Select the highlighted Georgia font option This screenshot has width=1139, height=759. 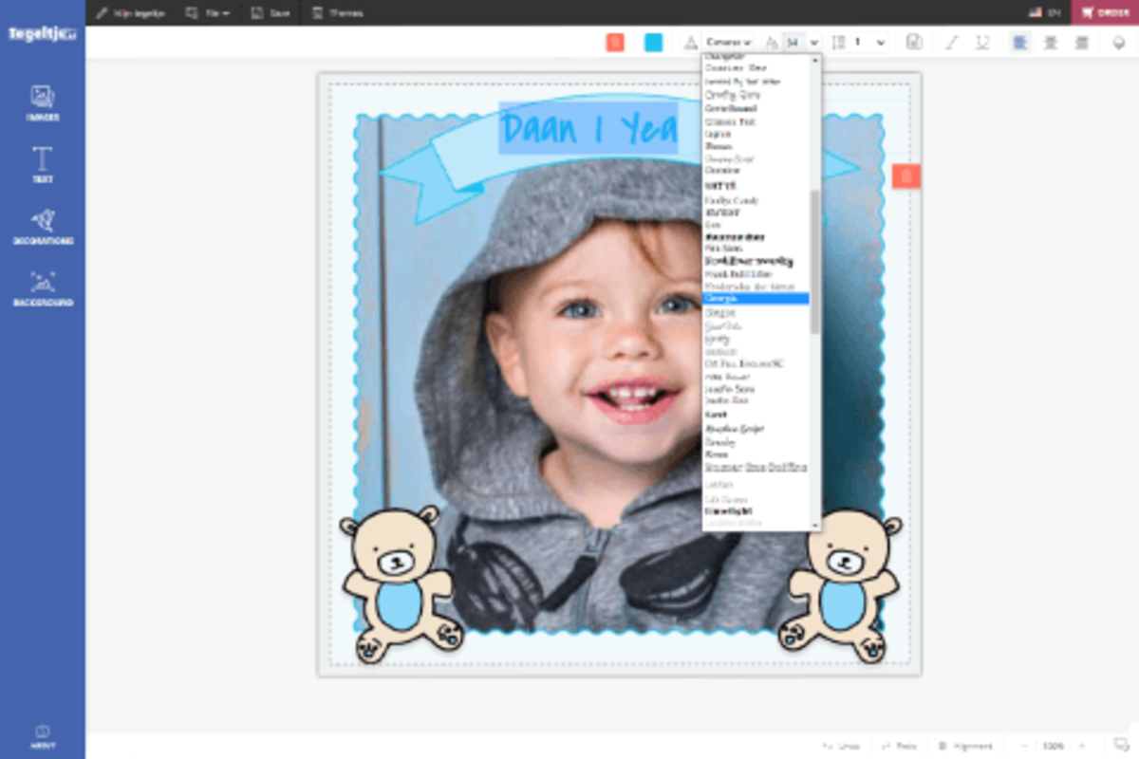click(x=756, y=298)
